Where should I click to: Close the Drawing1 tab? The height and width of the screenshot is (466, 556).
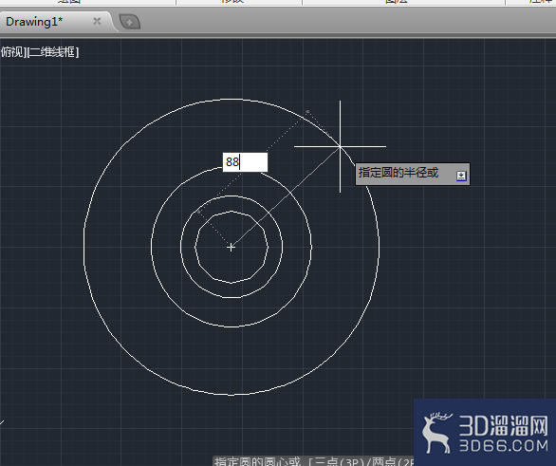tap(97, 21)
